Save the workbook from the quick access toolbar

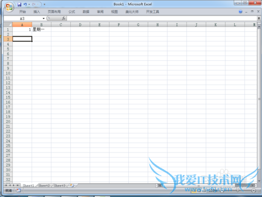point(19,4)
